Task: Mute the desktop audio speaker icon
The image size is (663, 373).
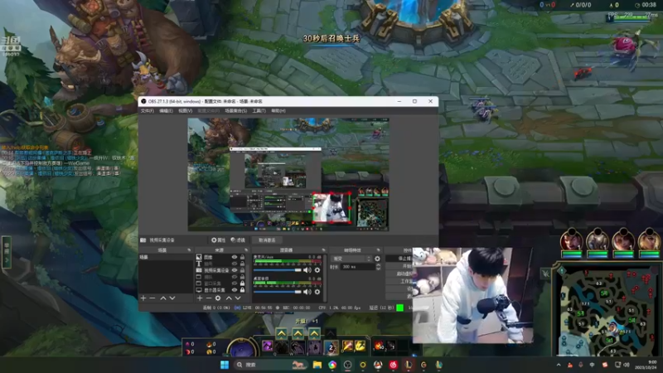Action: point(307,292)
